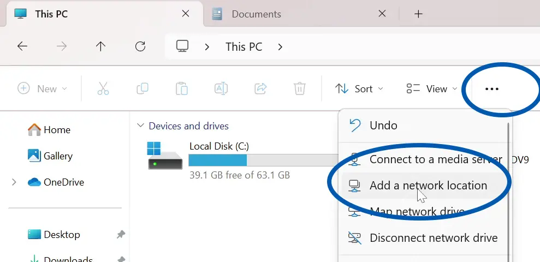Collapse the Devices and drives group
The height and width of the screenshot is (262, 540).
coord(140,126)
